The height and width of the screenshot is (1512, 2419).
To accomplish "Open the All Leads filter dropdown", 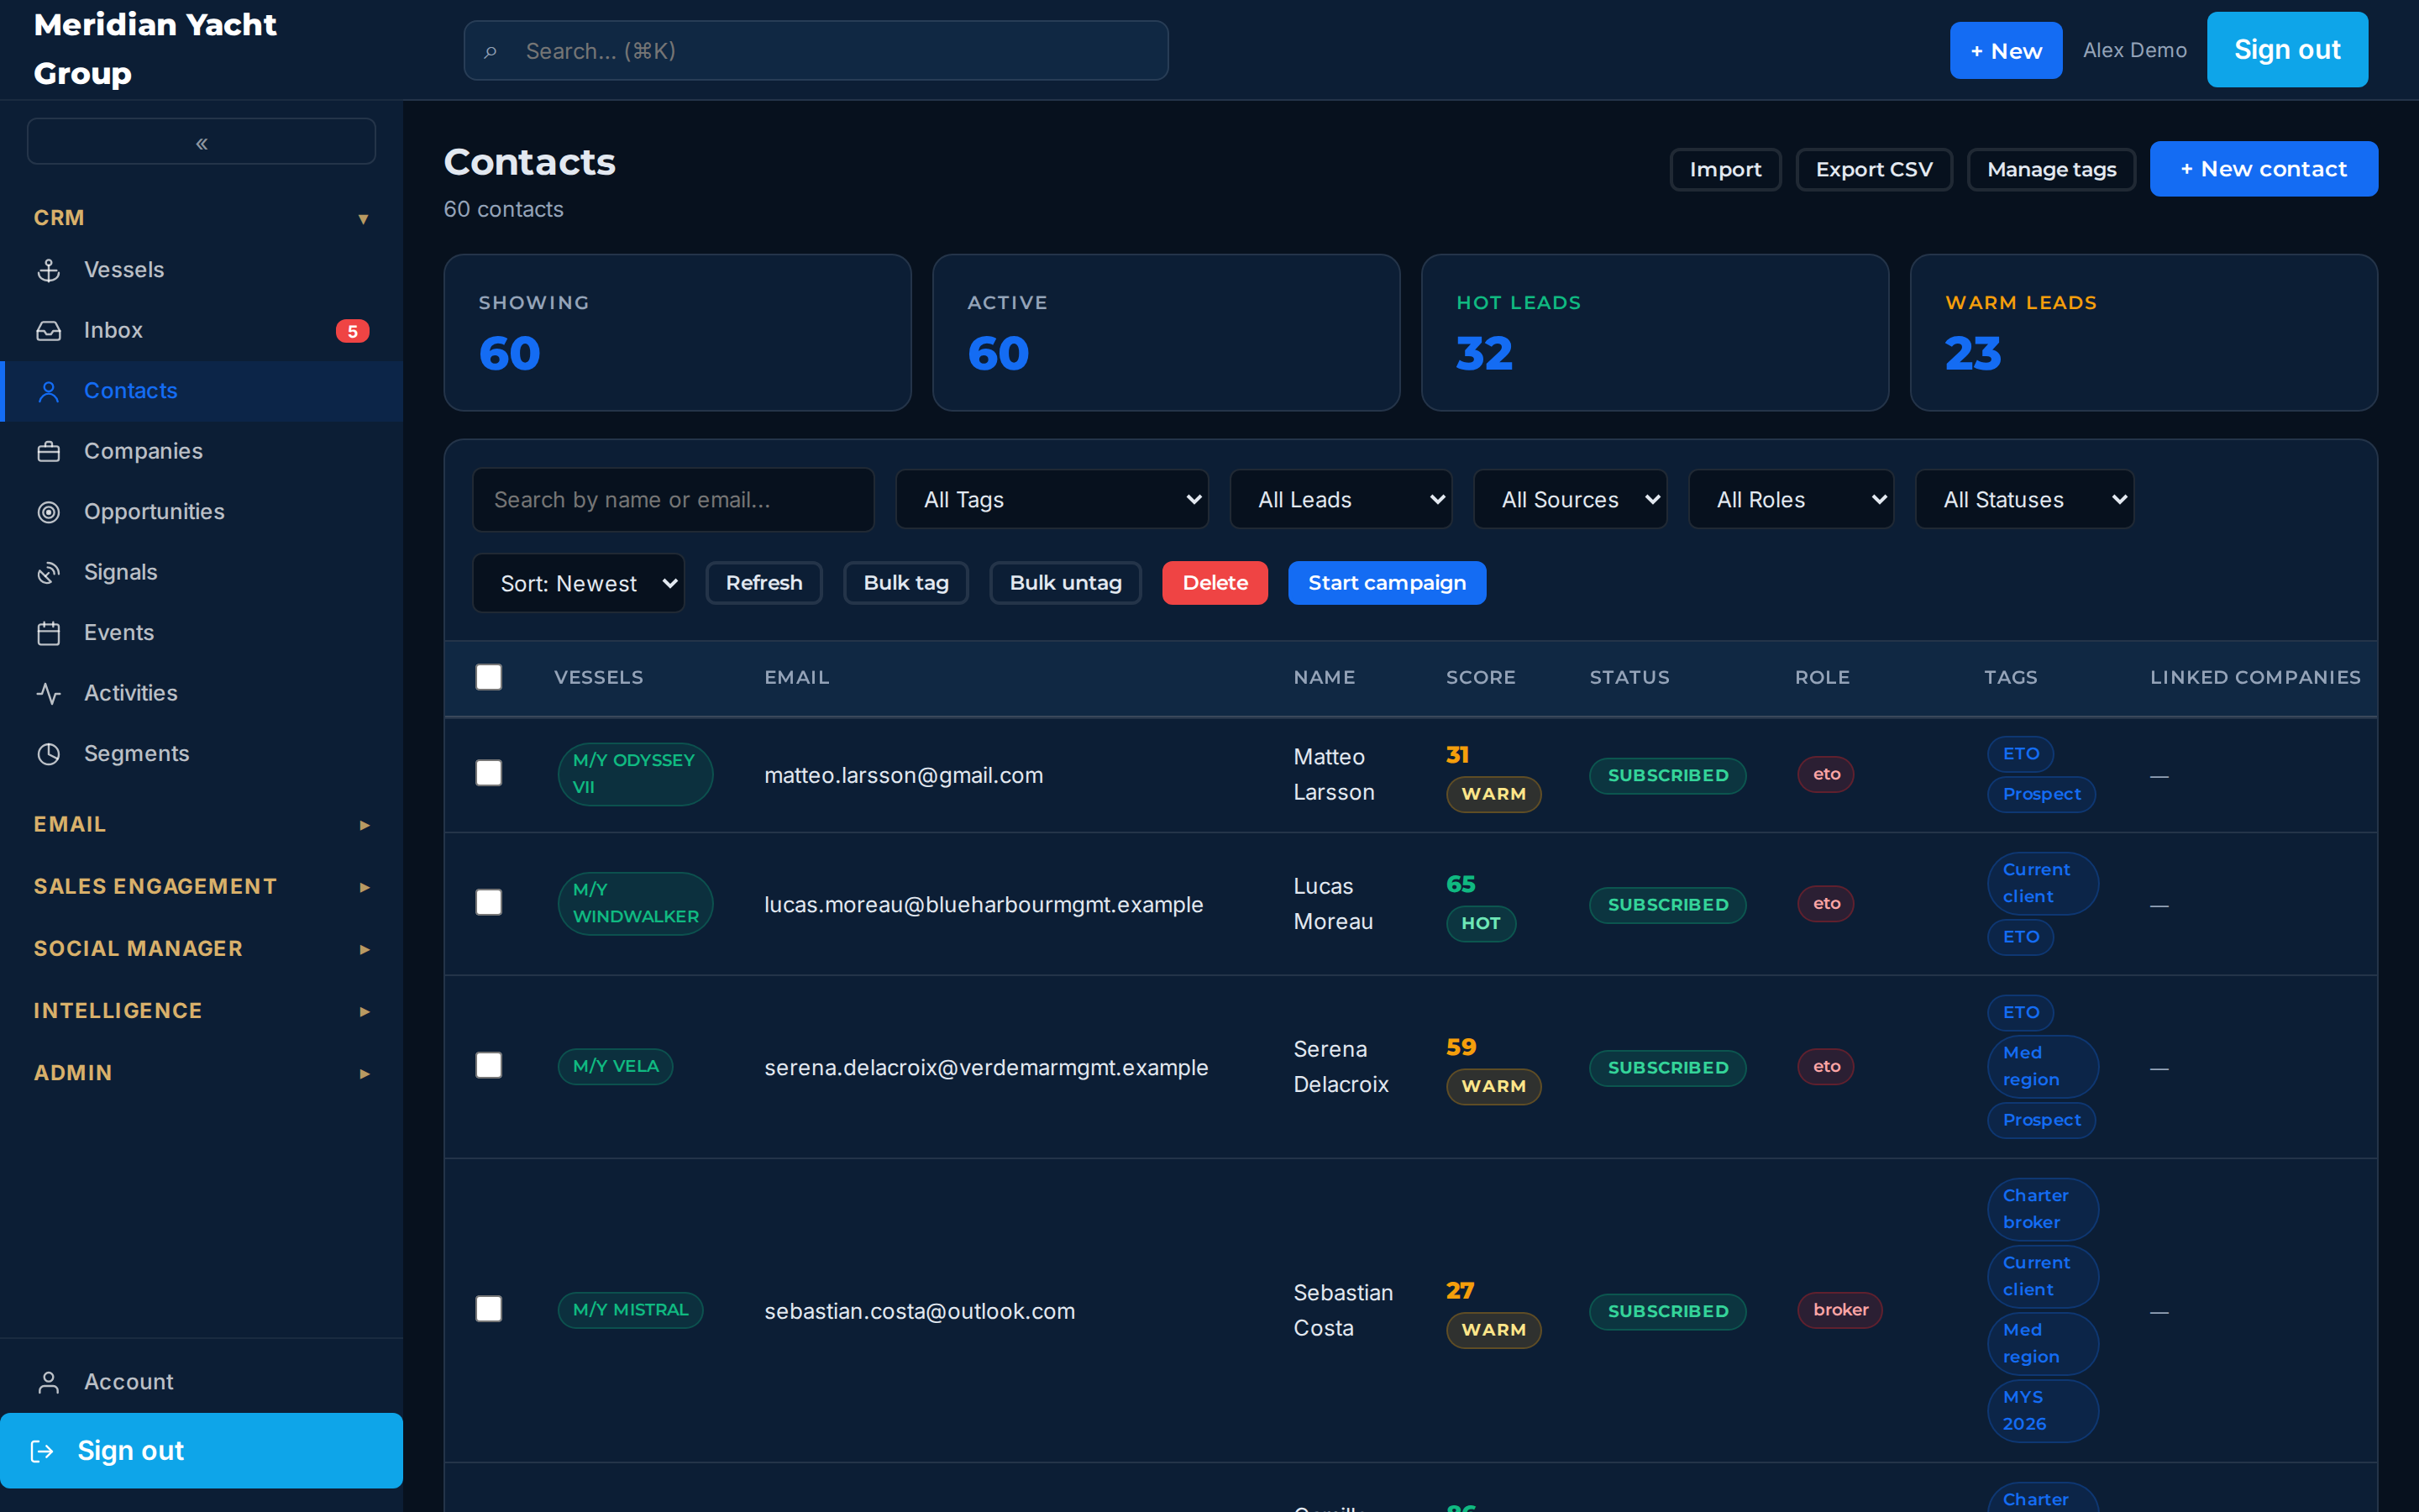I will [1341, 499].
